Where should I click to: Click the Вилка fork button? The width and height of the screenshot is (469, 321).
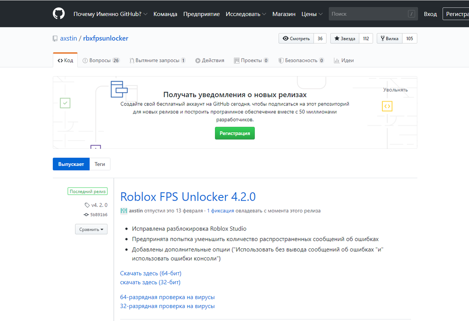[390, 38]
